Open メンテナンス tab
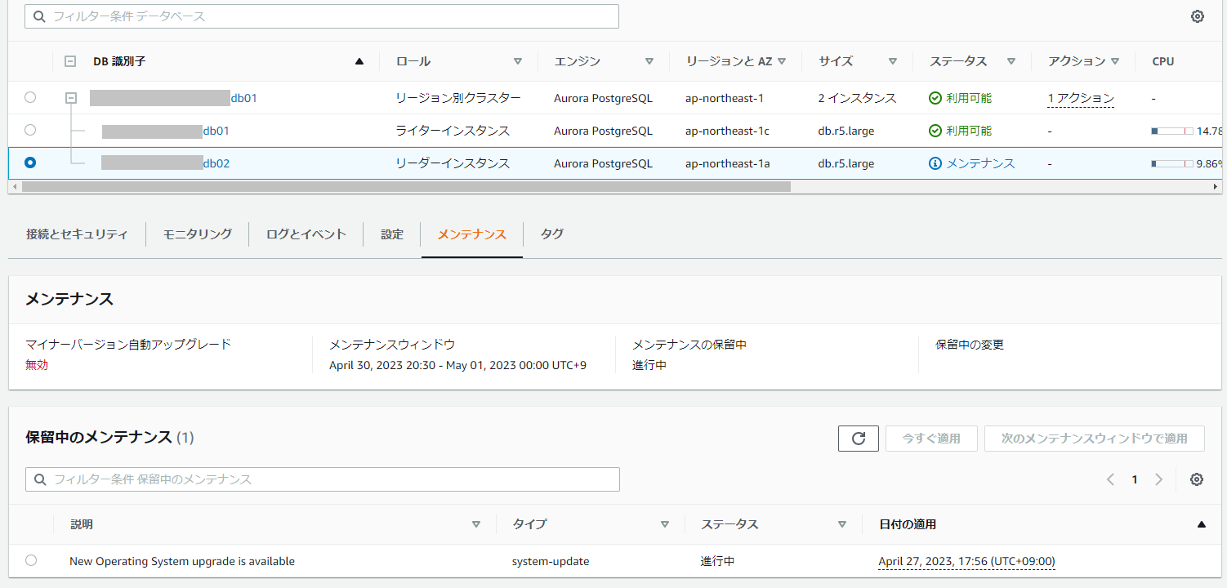Screen dimensions: 1227x588 click(472, 234)
